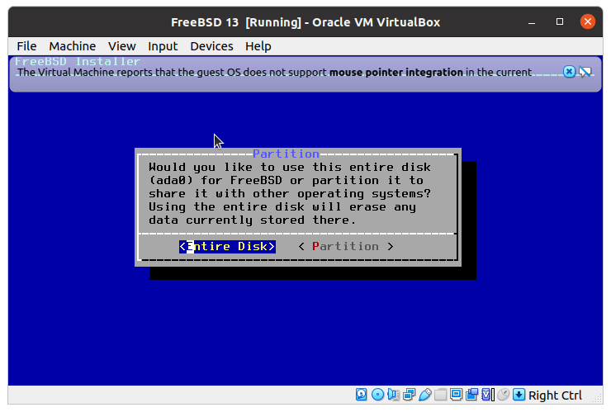
Task: Open the Devices menu
Action: (x=211, y=46)
